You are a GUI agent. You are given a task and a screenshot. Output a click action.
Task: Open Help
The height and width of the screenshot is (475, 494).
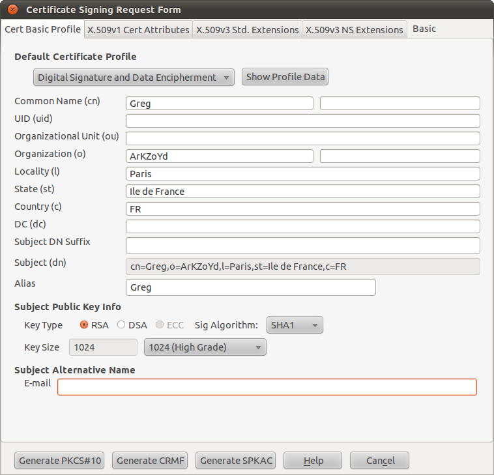(313, 461)
